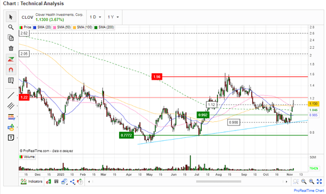Expand the Volume panel legend

[27, 157]
